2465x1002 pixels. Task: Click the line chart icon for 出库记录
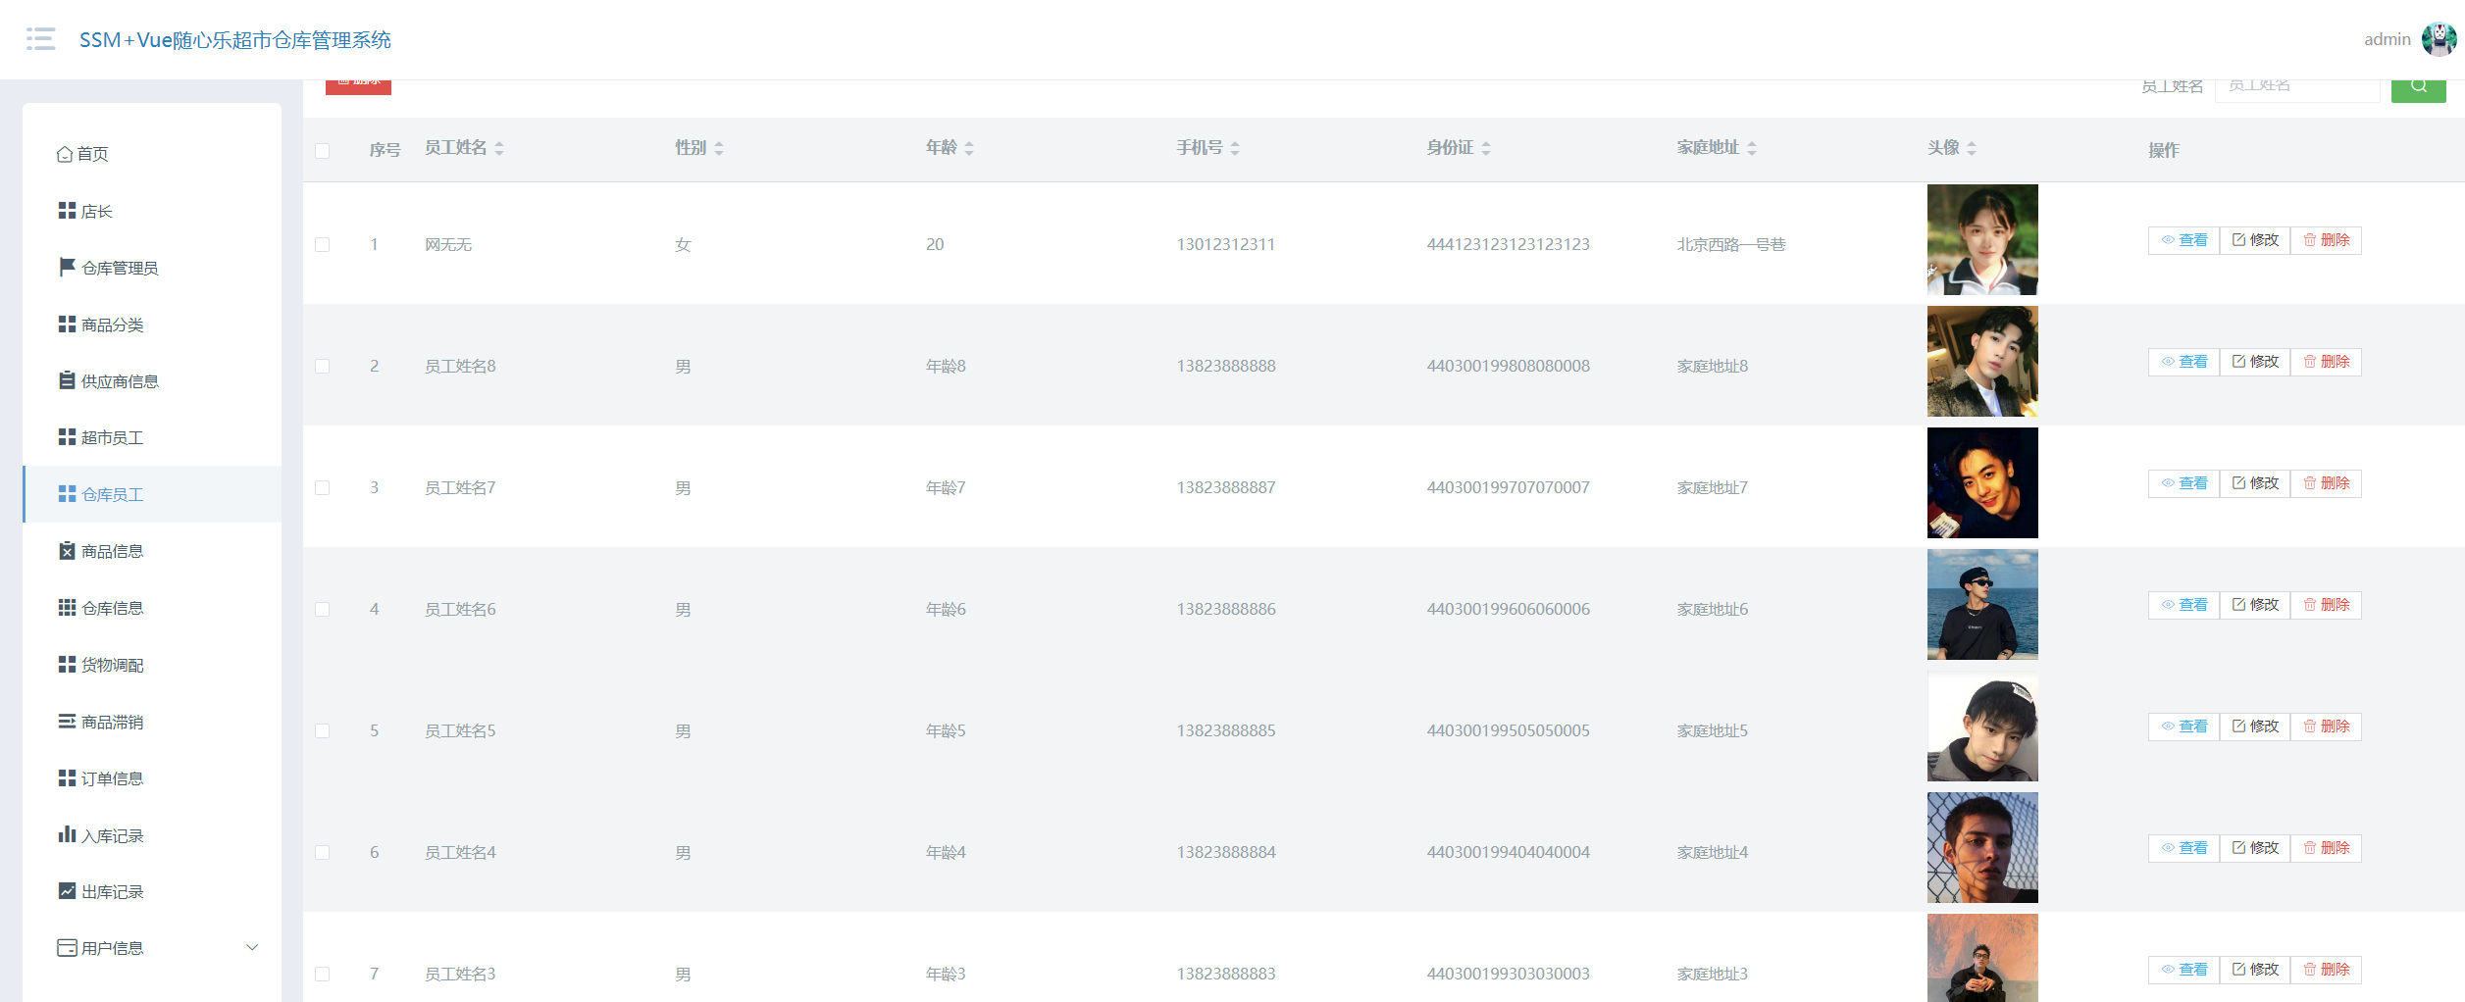point(67,891)
